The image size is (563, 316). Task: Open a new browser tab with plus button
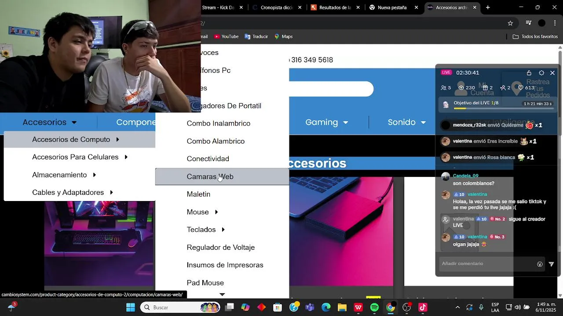coord(488,7)
